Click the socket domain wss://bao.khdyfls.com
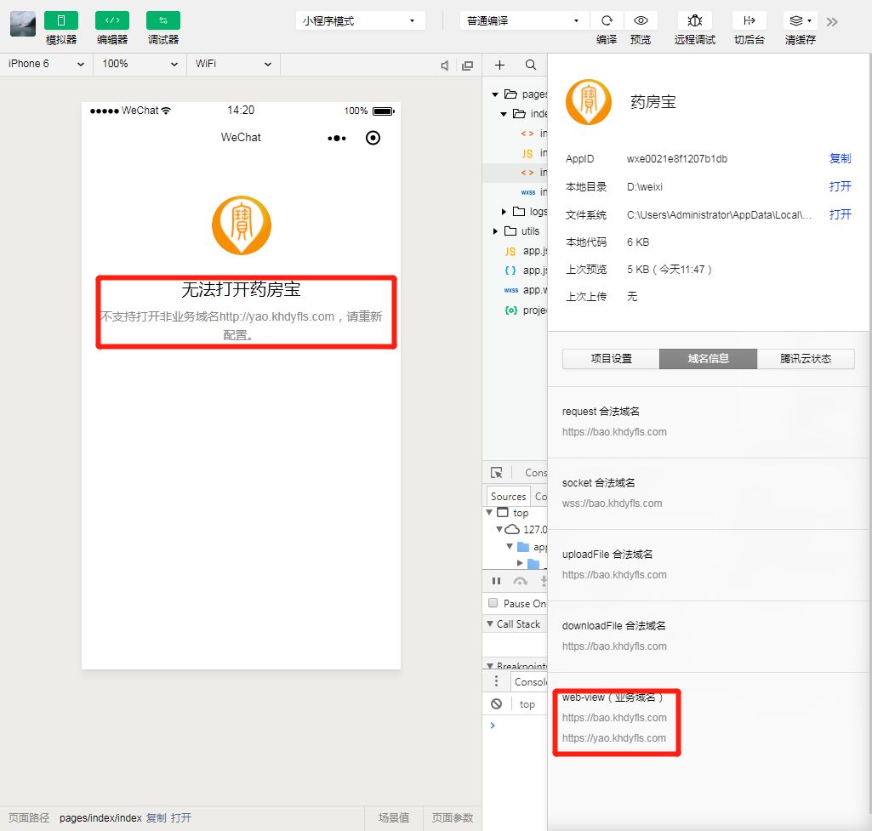The image size is (872, 831). [612, 503]
